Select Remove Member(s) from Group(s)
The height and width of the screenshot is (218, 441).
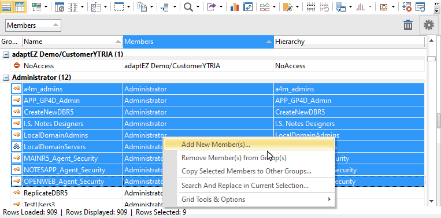tap(234, 158)
